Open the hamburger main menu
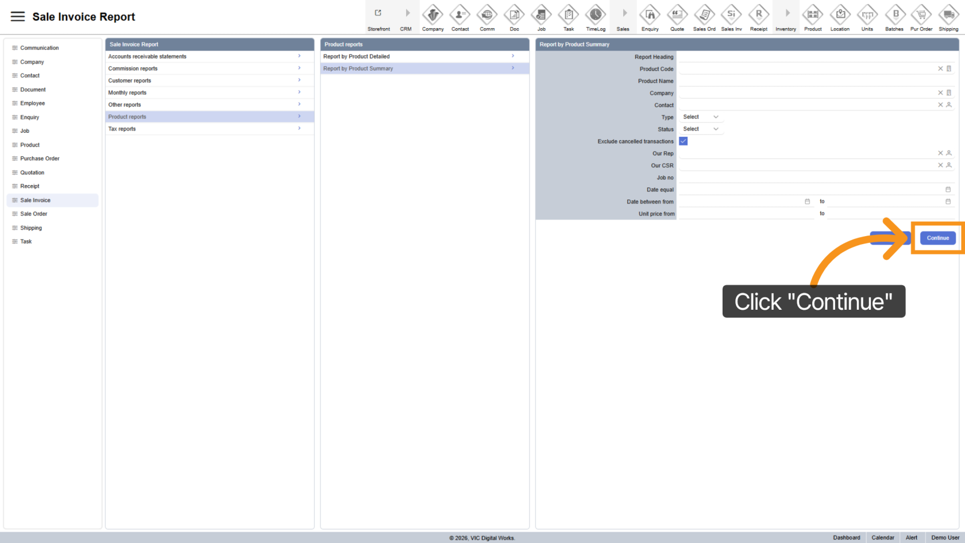The height and width of the screenshot is (543, 965). [x=18, y=17]
